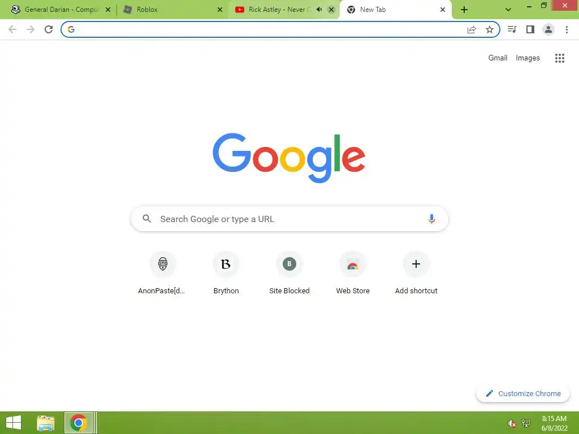Select the New Tab tab
The image size is (579, 434).
pyautogui.click(x=395, y=10)
